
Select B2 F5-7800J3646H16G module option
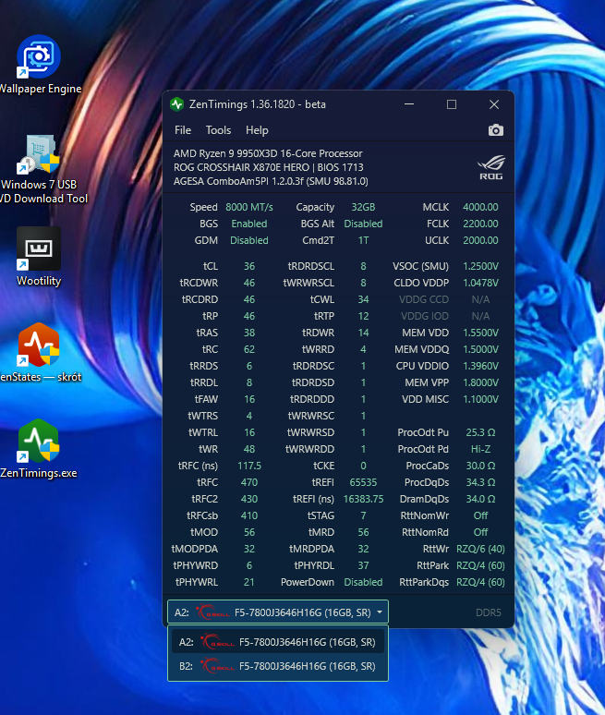277,666
